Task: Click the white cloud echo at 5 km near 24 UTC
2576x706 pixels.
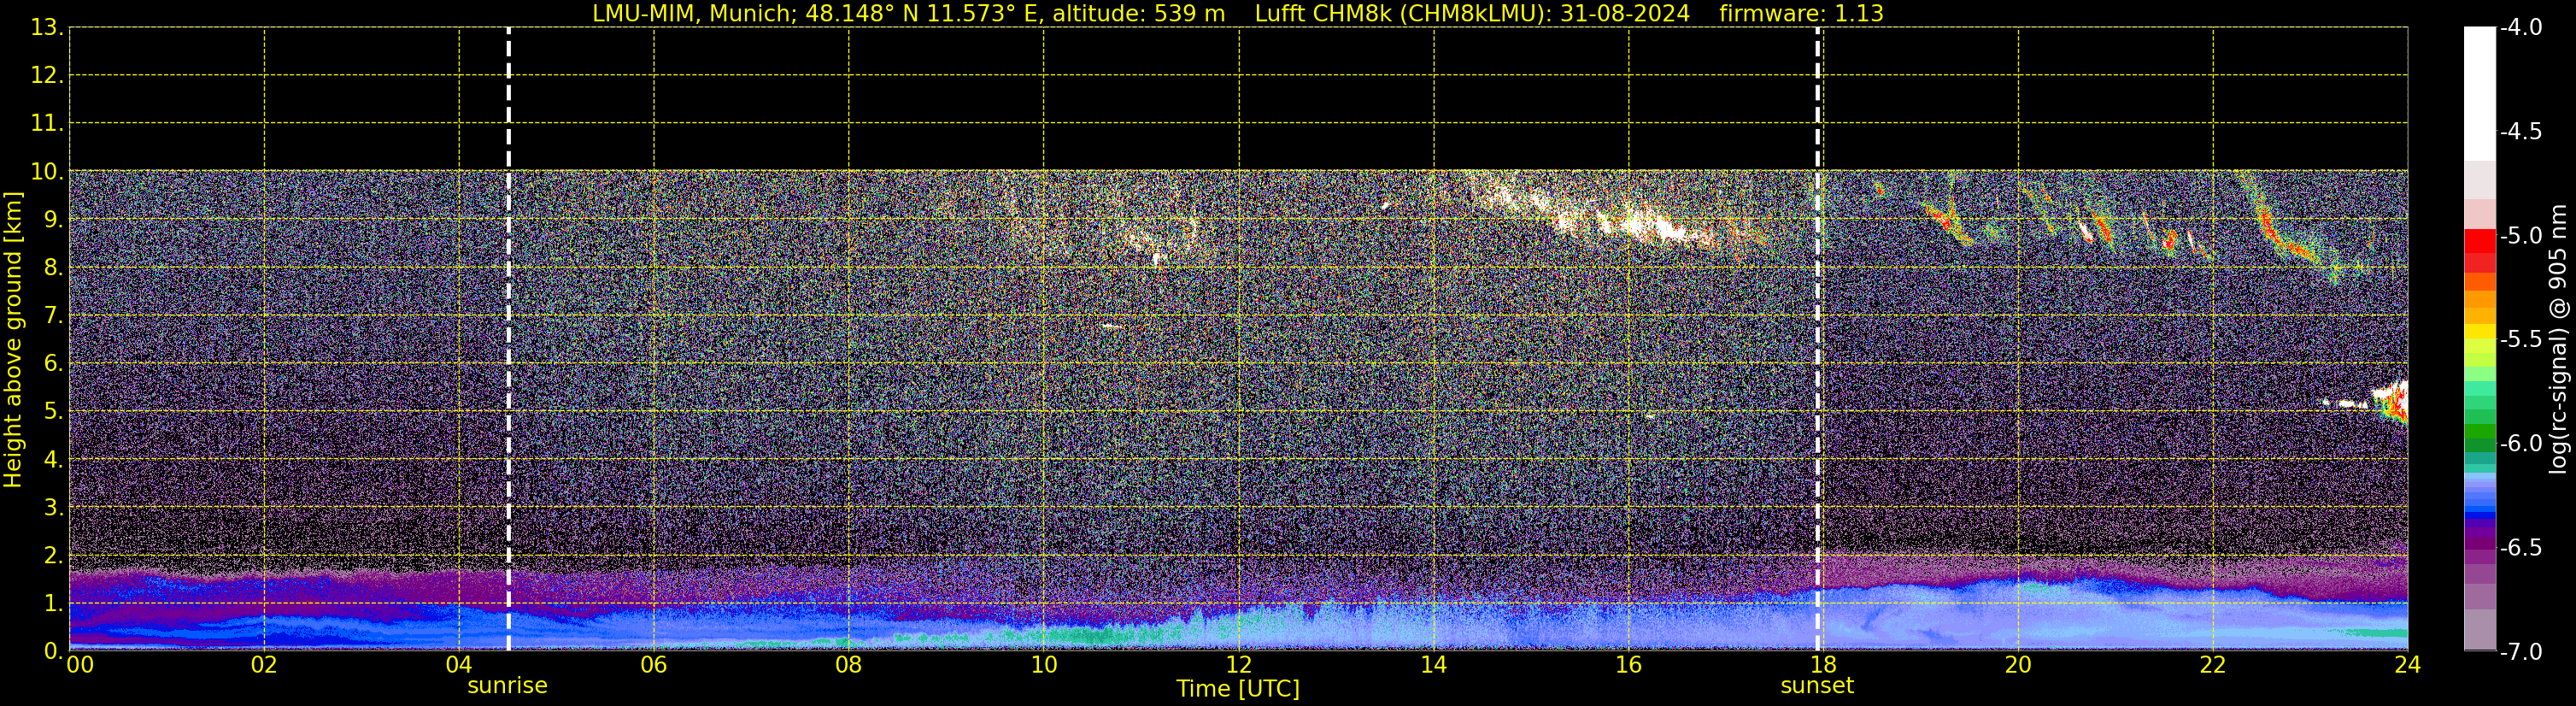Action: [2390, 400]
